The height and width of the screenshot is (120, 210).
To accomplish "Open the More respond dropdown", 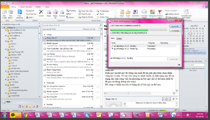I will (74, 17).
